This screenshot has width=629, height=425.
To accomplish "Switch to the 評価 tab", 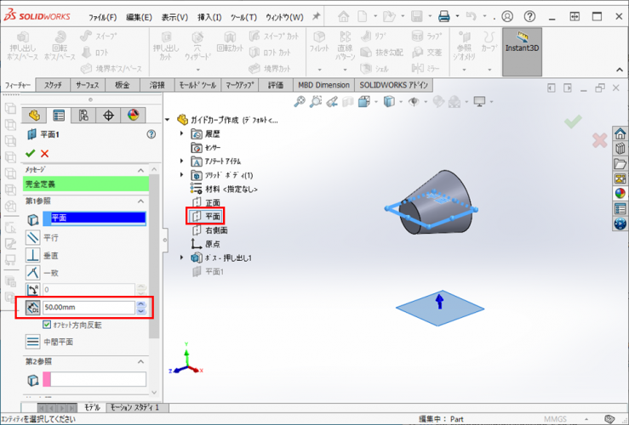I will tap(276, 85).
